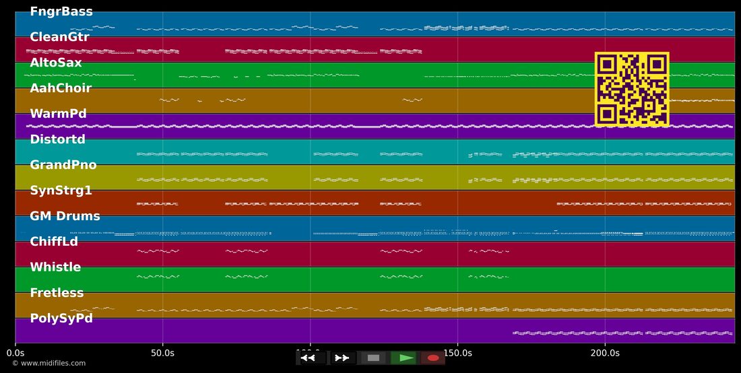
Task: Select the AahChoir track label
Action: pyautogui.click(x=61, y=88)
